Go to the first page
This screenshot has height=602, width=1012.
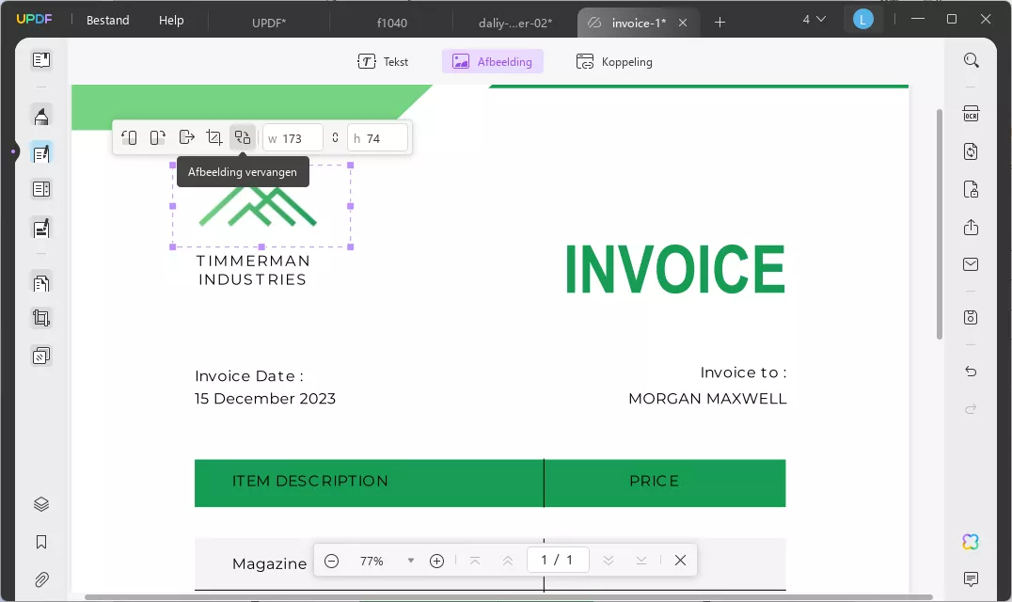pyautogui.click(x=475, y=561)
